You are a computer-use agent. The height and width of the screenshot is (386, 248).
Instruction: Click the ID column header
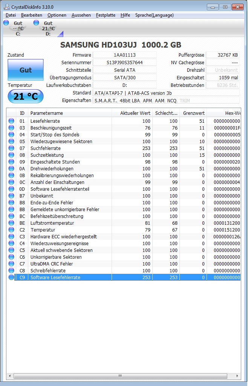(x=22, y=113)
